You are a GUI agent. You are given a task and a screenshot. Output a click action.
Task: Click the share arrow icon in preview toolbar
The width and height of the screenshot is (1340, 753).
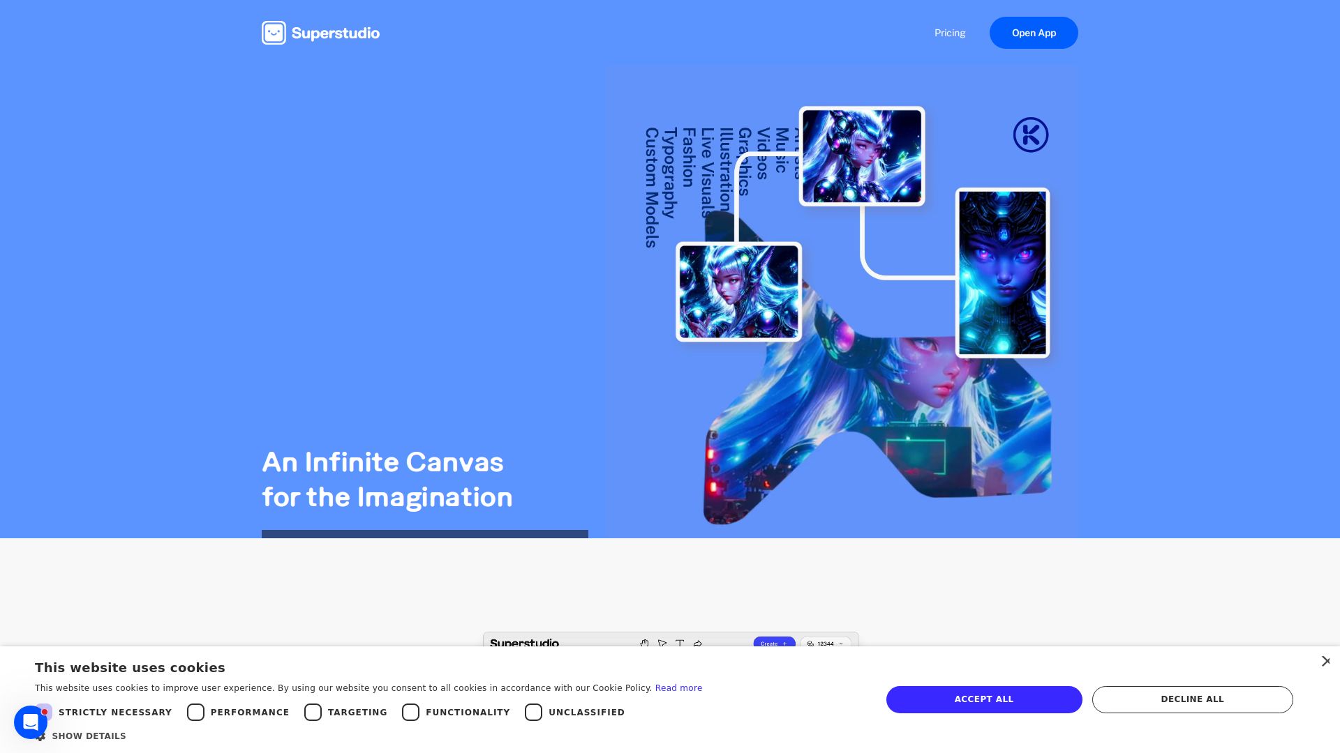pyautogui.click(x=698, y=644)
